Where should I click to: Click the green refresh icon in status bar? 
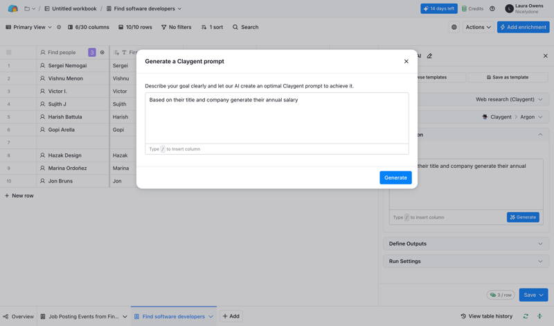point(526,316)
